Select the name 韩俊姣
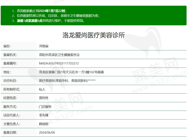188x137 pixels. coord(44,124)
